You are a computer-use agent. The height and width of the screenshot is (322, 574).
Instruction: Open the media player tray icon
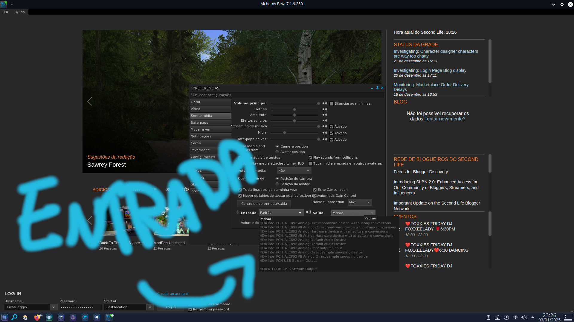pyautogui.click(x=506, y=317)
